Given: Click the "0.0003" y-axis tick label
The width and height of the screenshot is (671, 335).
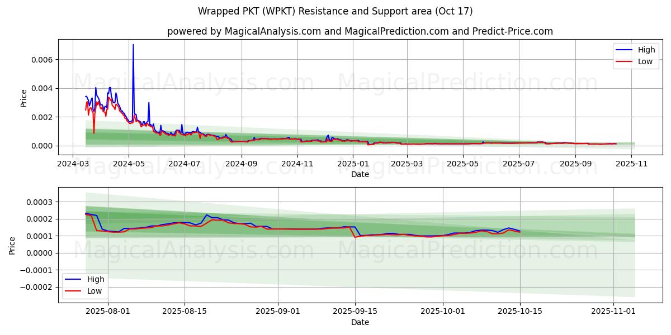Looking at the screenshot, I should [39, 202].
